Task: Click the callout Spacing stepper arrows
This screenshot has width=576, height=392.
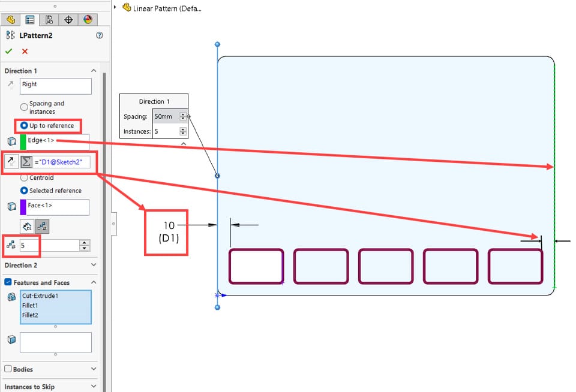Action: pos(182,116)
